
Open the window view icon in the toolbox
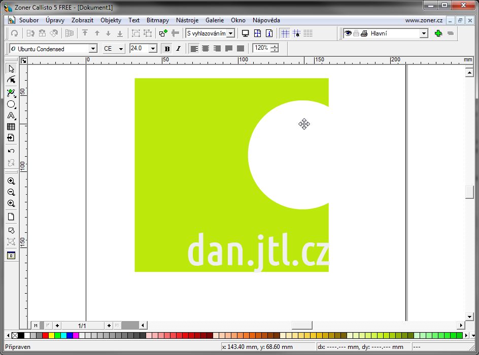click(11, 256)
